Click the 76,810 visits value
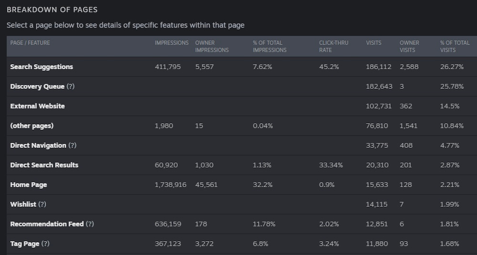 tap(377, 126)
